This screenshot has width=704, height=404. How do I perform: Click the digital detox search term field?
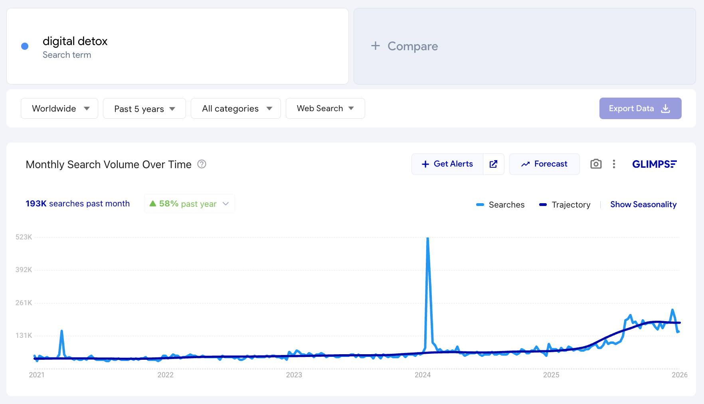point(178,46)
